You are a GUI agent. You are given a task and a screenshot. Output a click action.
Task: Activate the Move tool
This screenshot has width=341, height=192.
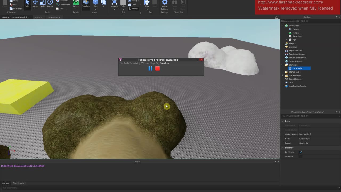(x=35, y=4)
